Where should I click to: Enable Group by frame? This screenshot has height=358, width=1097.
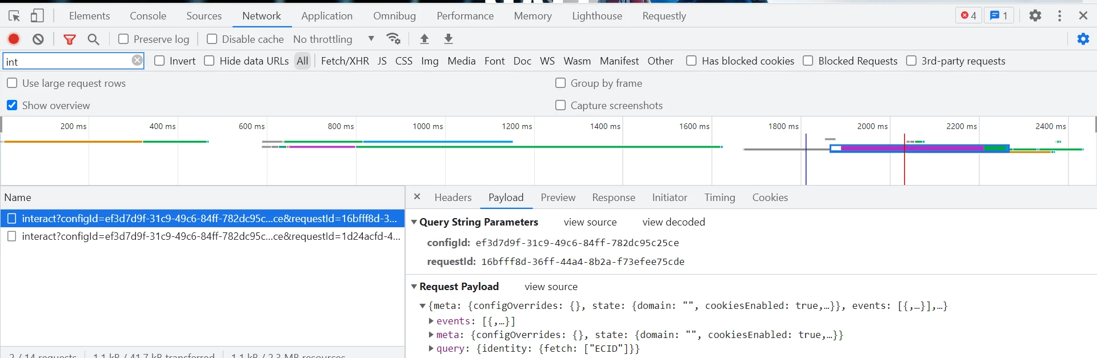[x=560, y=83]
